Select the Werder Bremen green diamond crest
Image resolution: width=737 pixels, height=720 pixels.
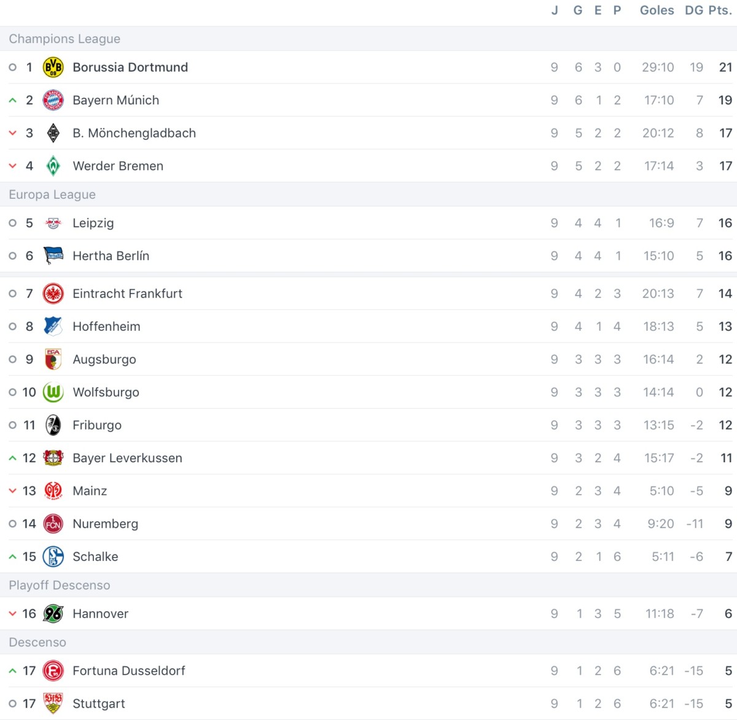pyautogui.click(x=53, y=166)
